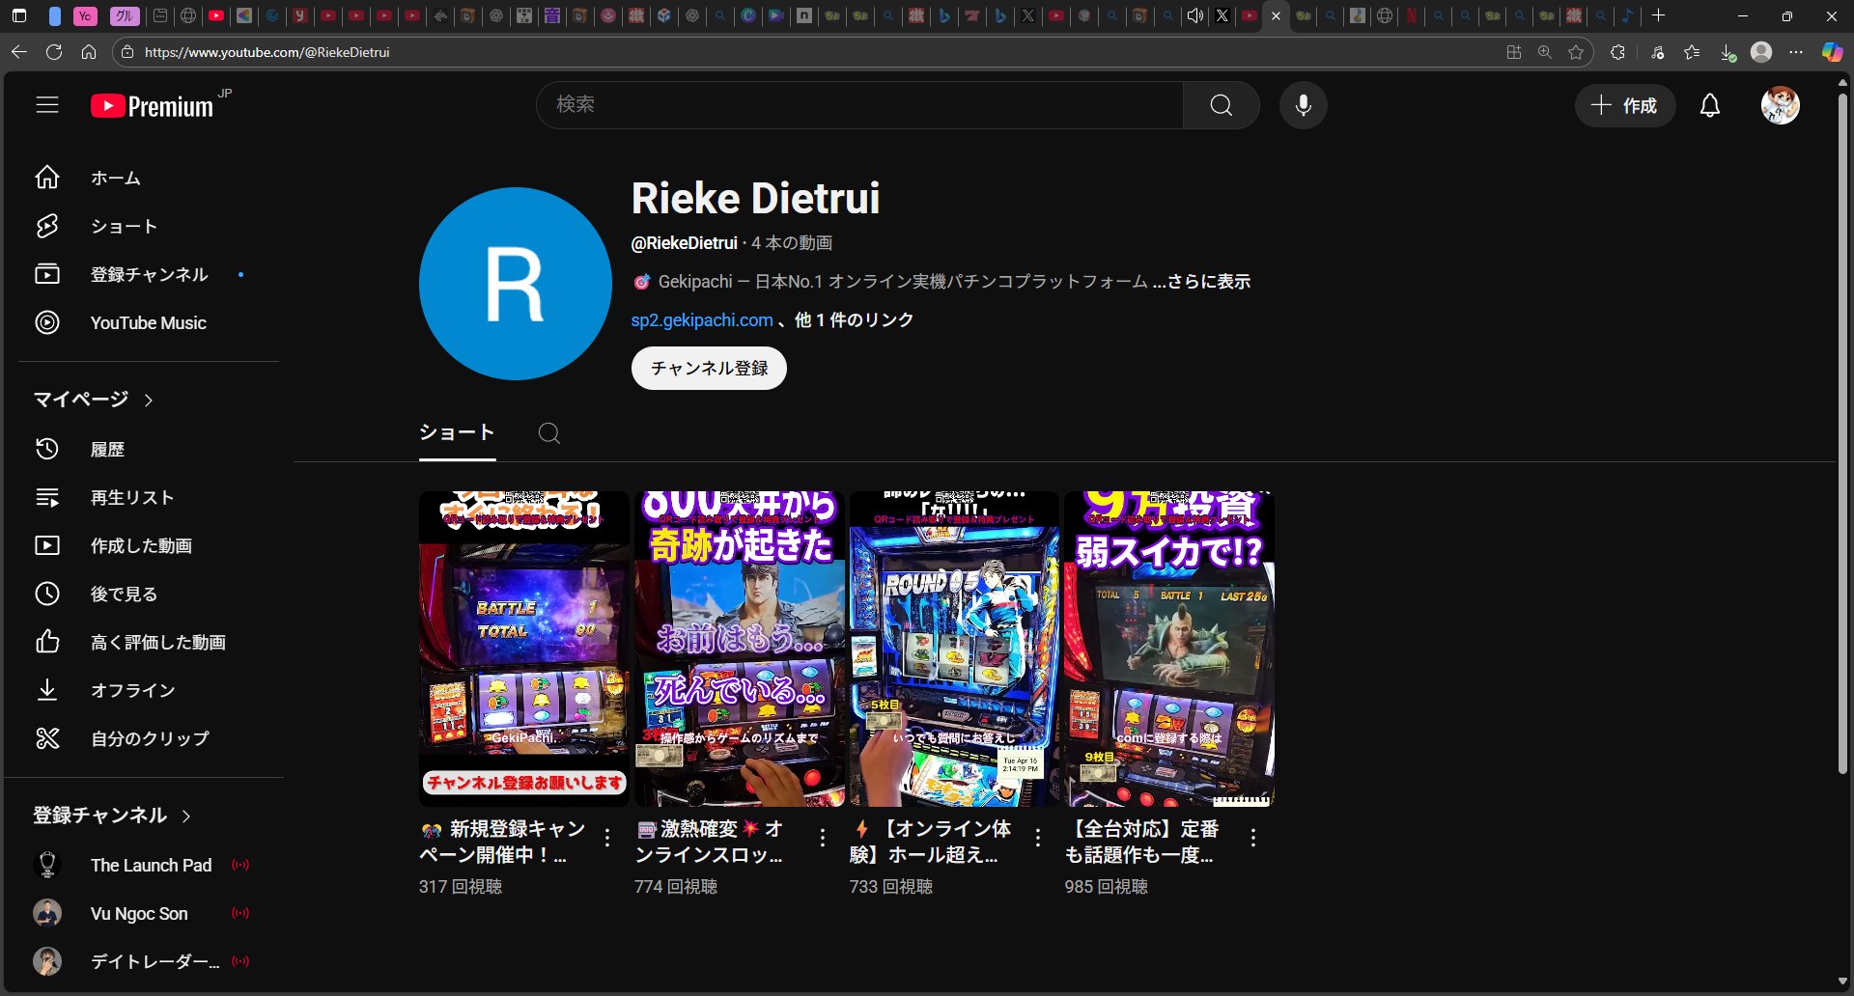
Task: Open options menu for 全台対応 short
Action: point(1252,838)
